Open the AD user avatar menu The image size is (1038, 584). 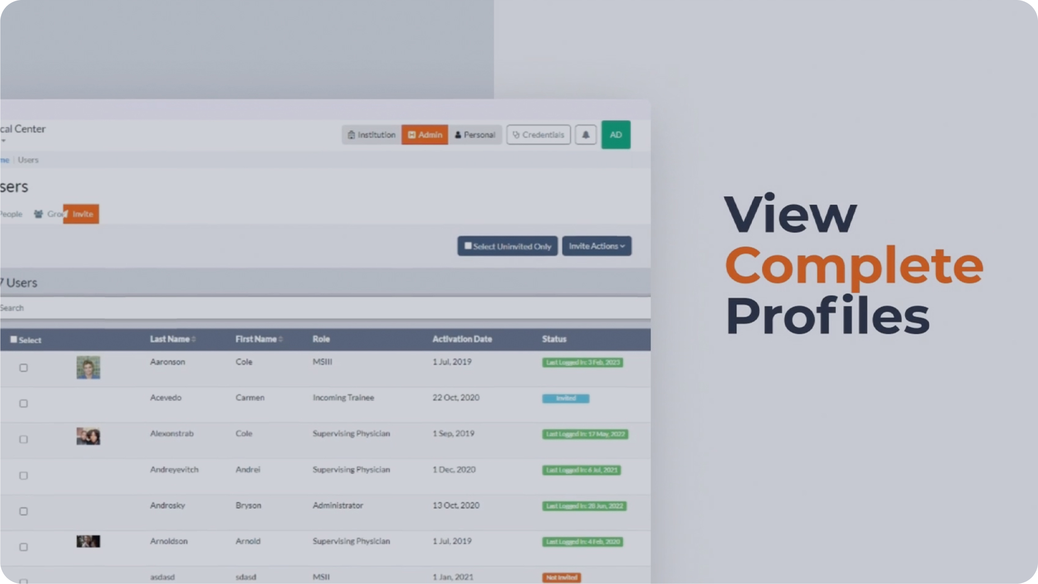(615, 135)
